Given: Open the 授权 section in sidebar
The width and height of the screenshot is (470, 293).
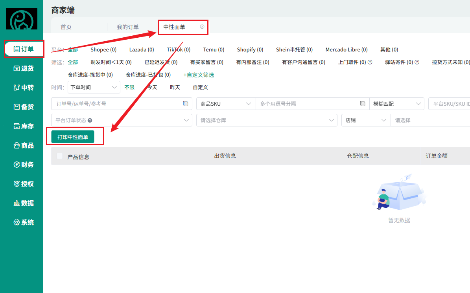Looking at the screenshot, I should (24, 184).
